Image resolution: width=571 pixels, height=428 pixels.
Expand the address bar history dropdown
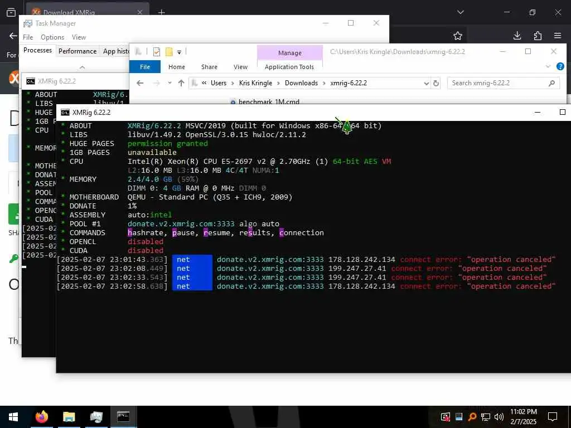click(x=427, y=84)
